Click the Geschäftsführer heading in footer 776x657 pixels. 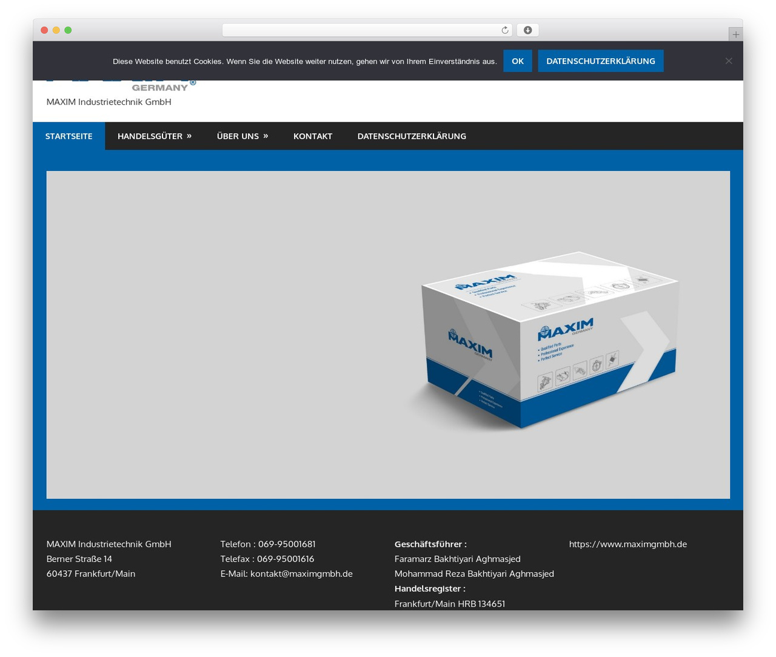click(430, 544)
